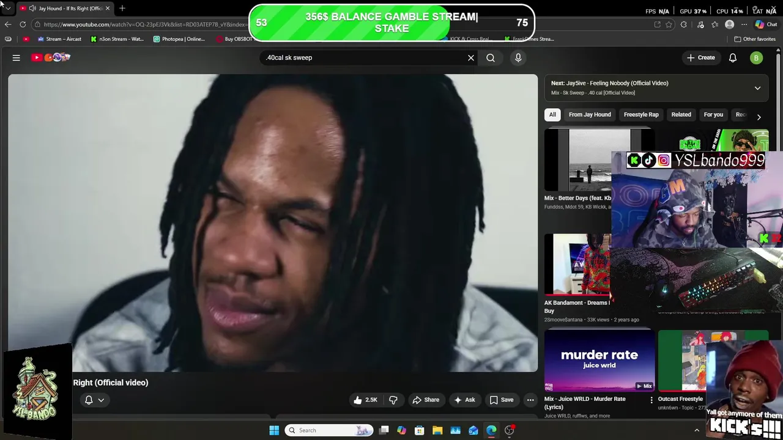Open the YouTube bookmark icon in favorites bar
Screen dimensions: 783x440
pos(26,39)
